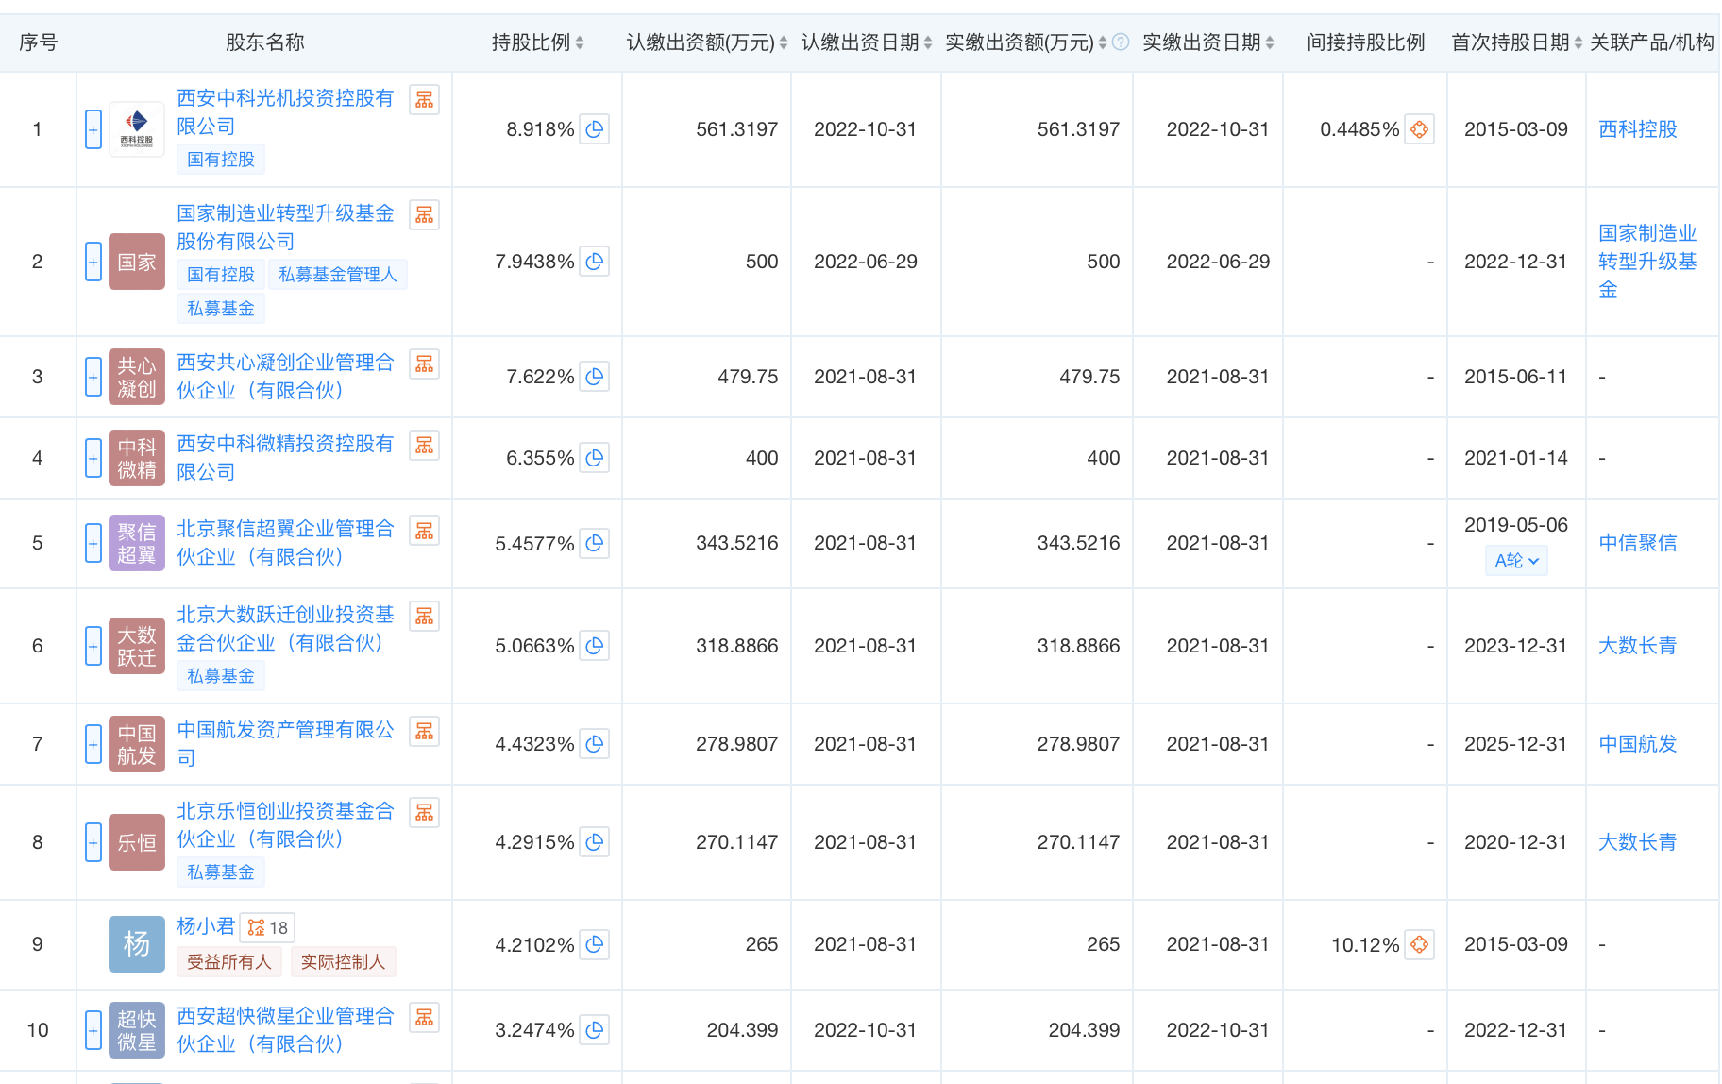
Task: View shareholding pie chart for 6.355%
Action: (594, 458)
